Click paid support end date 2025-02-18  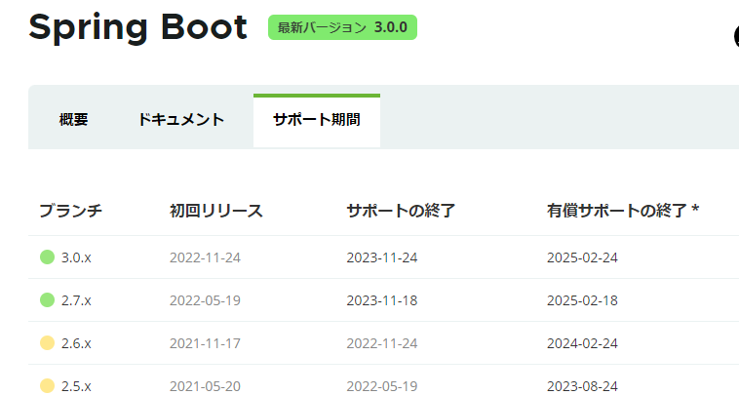583,300
